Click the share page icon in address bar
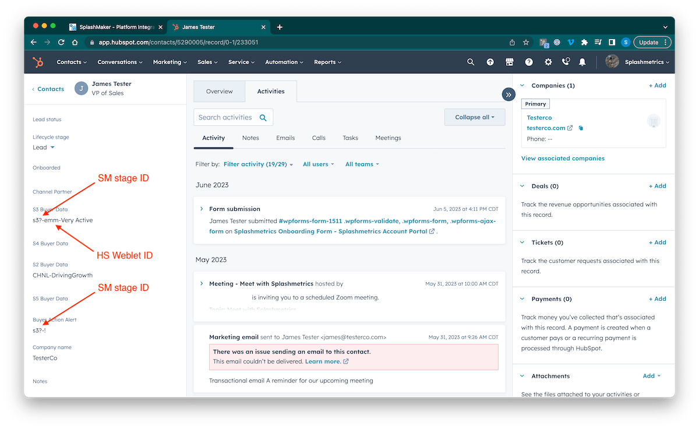The height and width of the screenshot is (429, 699). point(512,42)
